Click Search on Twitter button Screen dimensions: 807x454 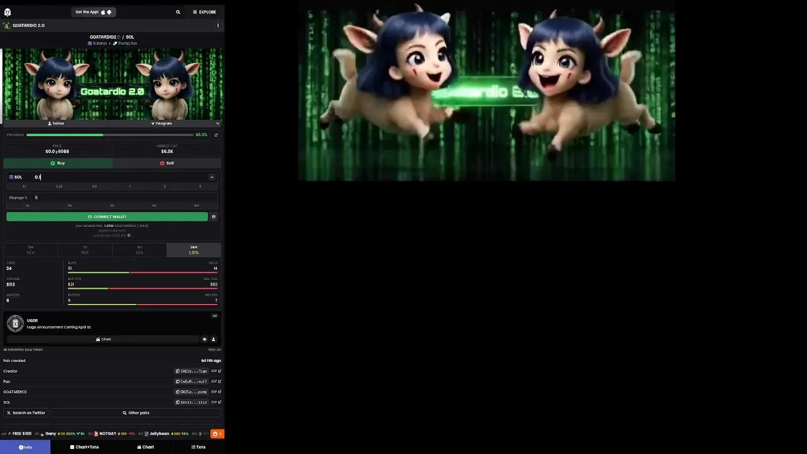point(26,413)
